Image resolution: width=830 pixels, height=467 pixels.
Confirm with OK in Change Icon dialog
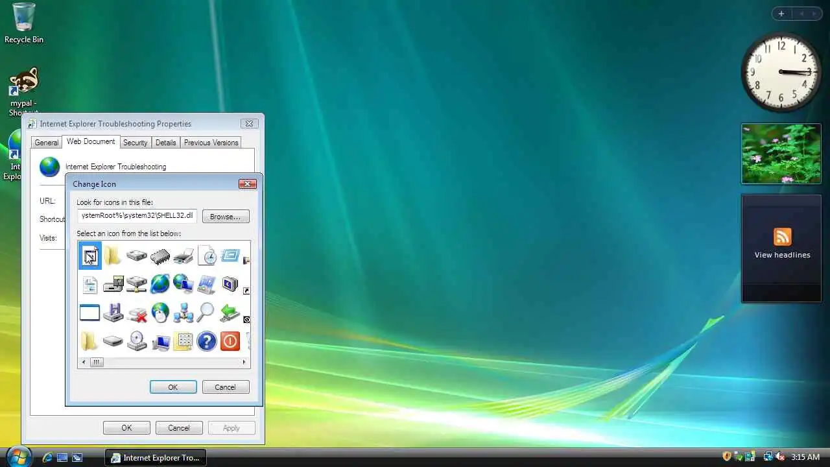click(173, 387)
